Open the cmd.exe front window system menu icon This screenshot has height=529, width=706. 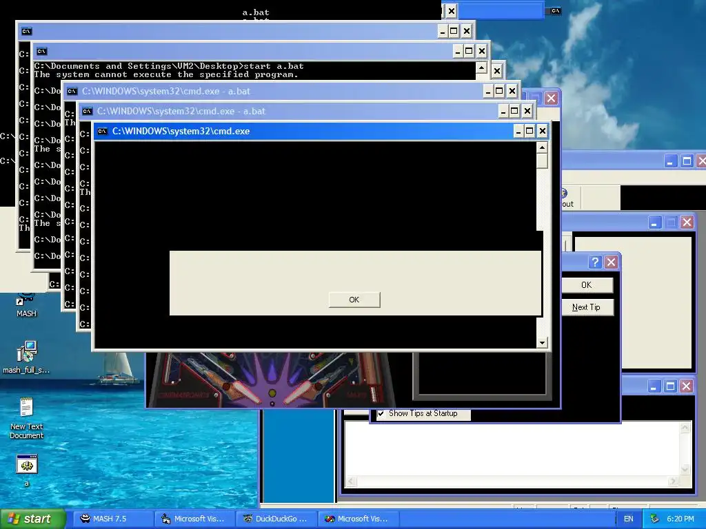pos(102,132)
